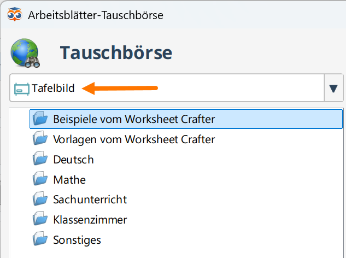Select the Tafelbild text in combo box
The image size is (346, 258).
tap(53, 88)
